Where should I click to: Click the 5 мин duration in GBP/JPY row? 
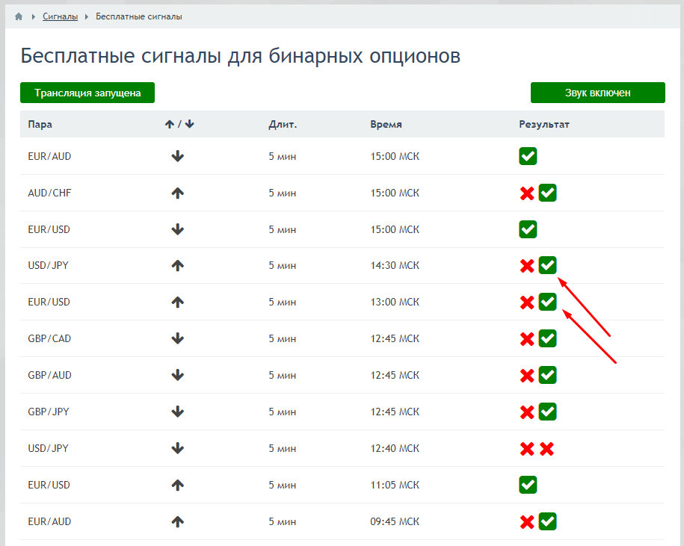[x=283, y=412]
